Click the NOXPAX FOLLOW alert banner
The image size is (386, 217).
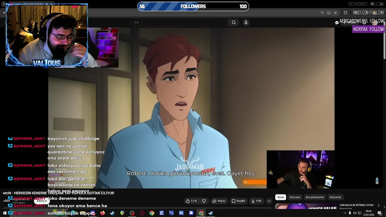click(x=368, y=29)
